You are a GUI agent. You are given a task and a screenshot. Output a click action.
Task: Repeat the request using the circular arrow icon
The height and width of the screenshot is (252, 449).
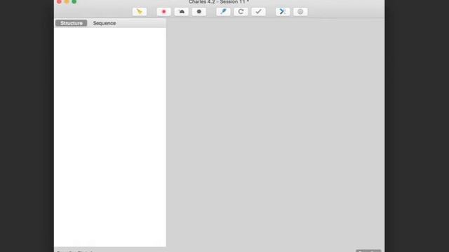click(x=241, y=12)
